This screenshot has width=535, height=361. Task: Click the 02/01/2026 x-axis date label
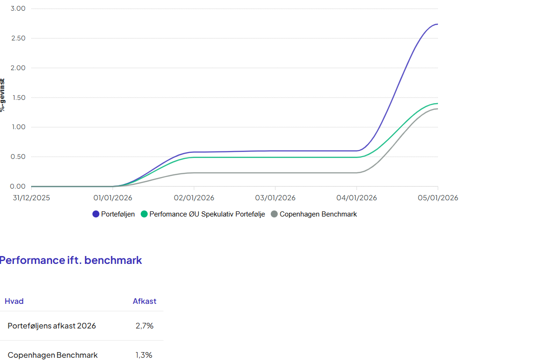pyautogui.click(x=194, y=197)
